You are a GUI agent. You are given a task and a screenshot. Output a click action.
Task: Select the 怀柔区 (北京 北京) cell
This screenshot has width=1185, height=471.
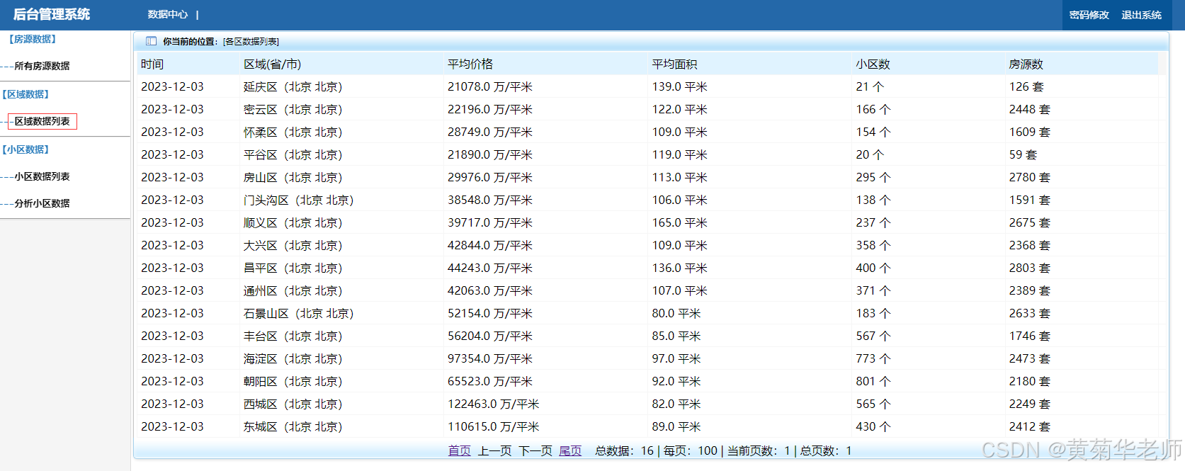pos(293,132)
